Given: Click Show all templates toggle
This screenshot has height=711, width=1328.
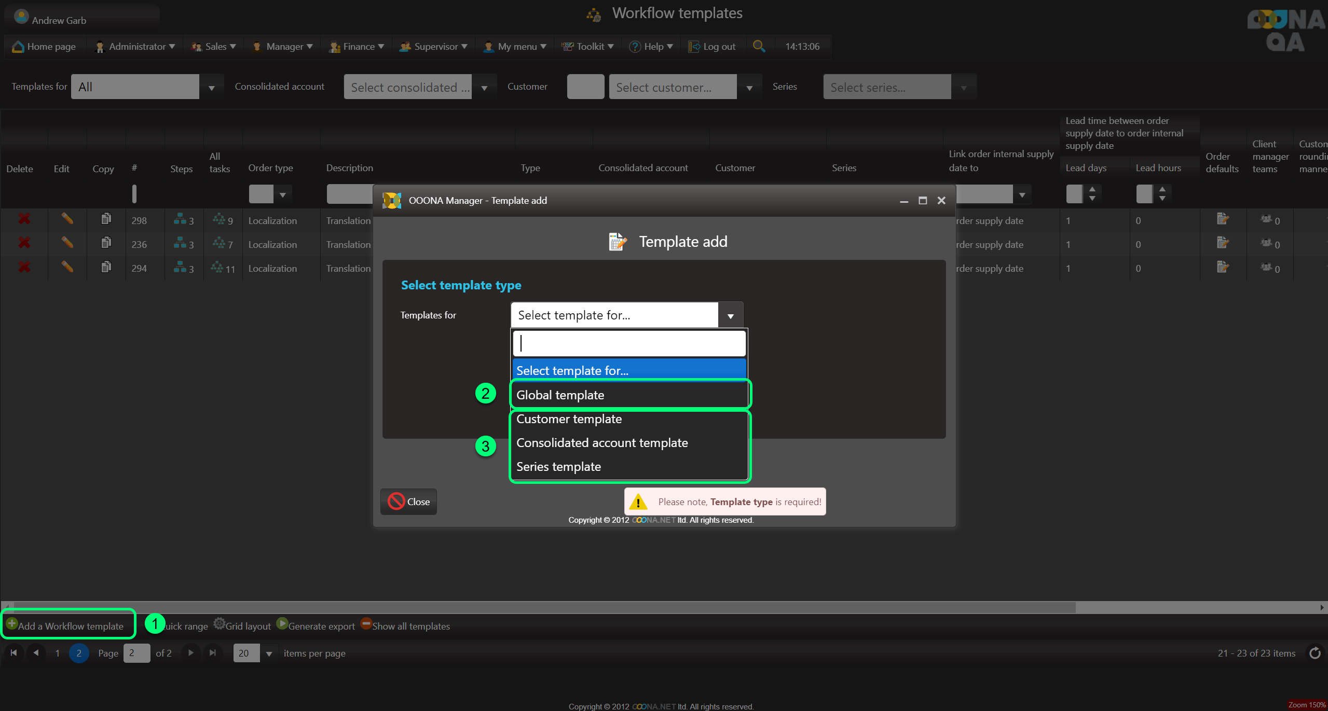Looking at the screenshot, I should [x=405, y=626].
